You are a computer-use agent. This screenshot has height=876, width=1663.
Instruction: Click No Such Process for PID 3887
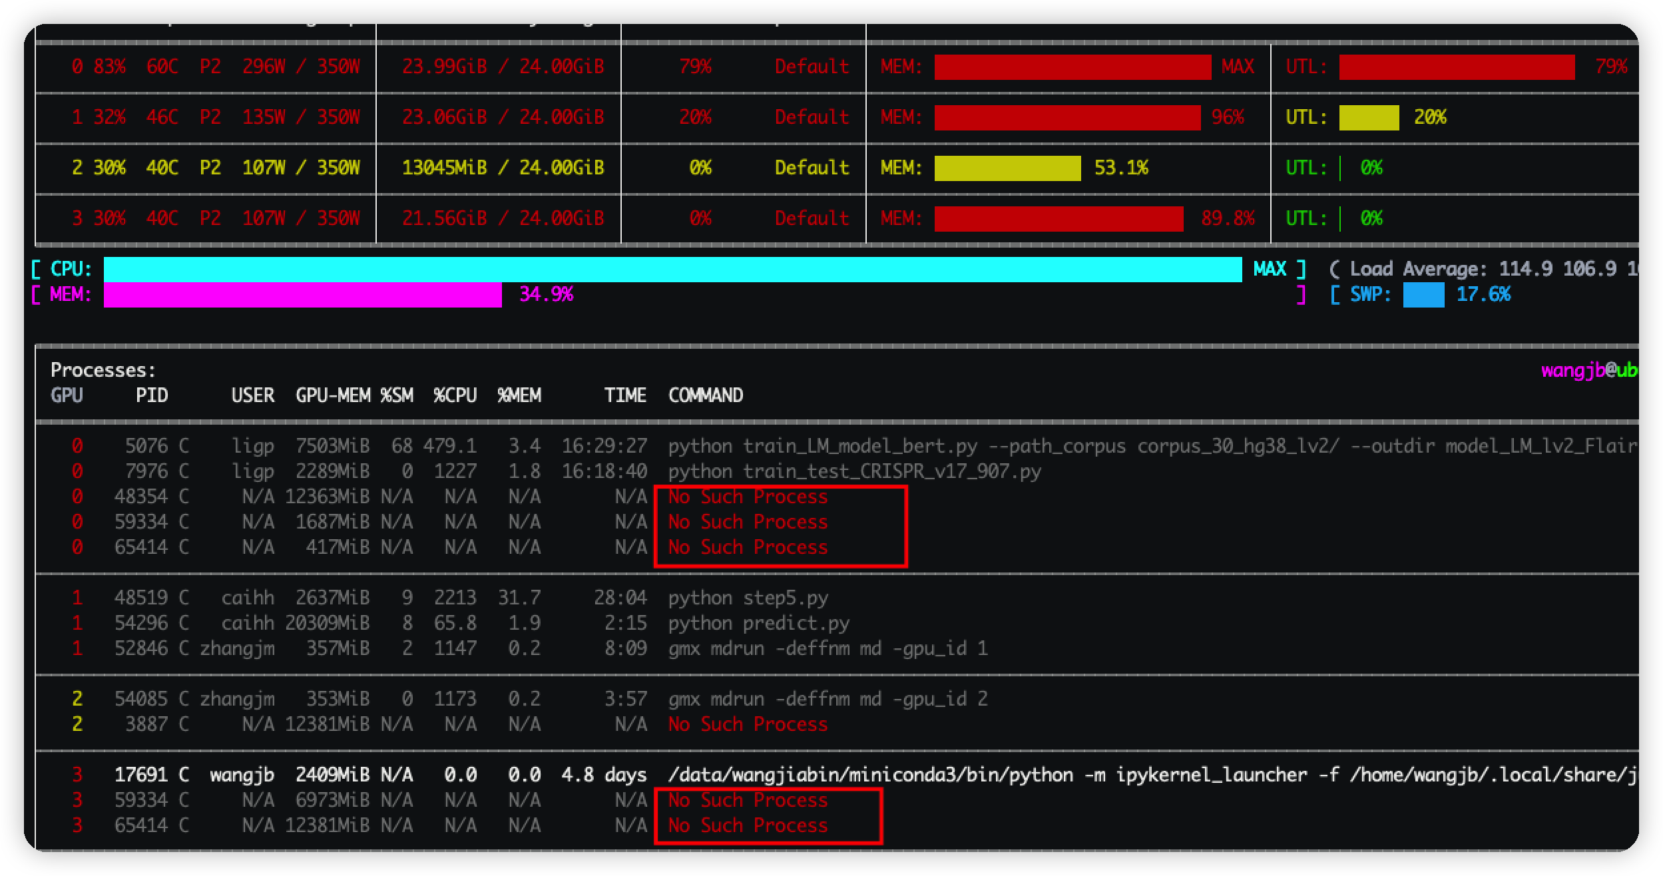pos(748,724)
